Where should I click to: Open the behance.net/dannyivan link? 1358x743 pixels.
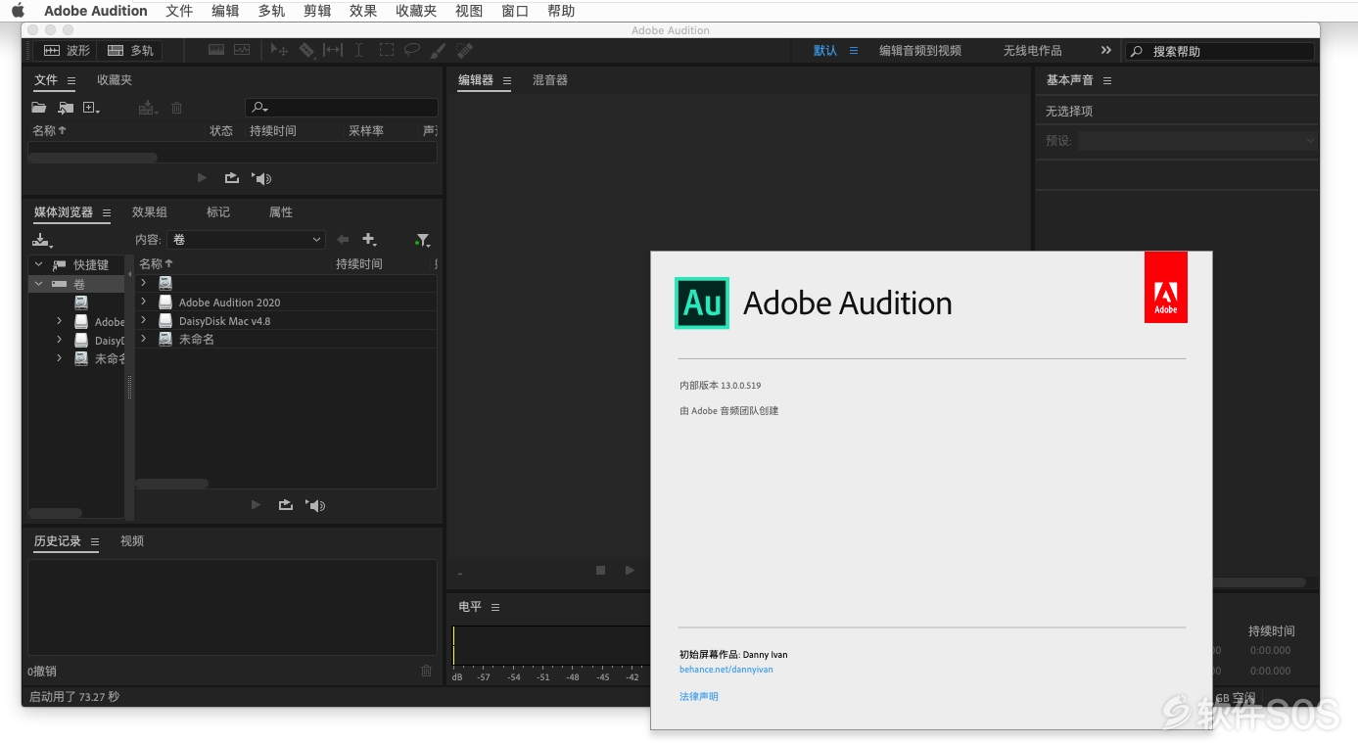pyautogui.click(x=726, y=670)
